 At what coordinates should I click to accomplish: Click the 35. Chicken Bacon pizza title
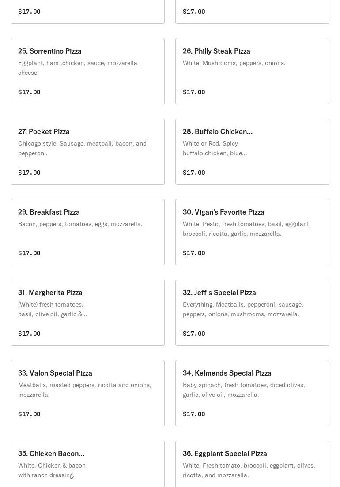[x=51, y=453]
